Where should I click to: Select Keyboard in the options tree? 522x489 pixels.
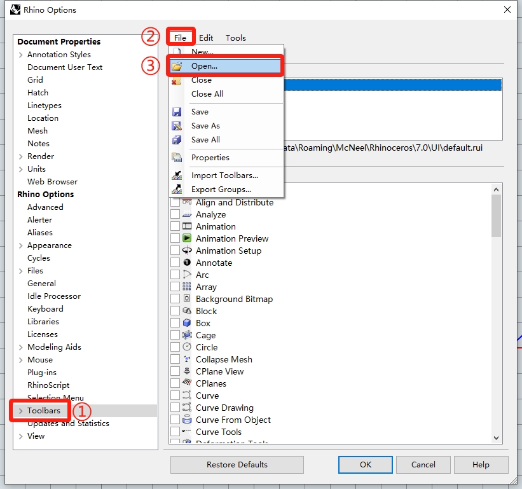pyautogui.click(x=45, y=309)
